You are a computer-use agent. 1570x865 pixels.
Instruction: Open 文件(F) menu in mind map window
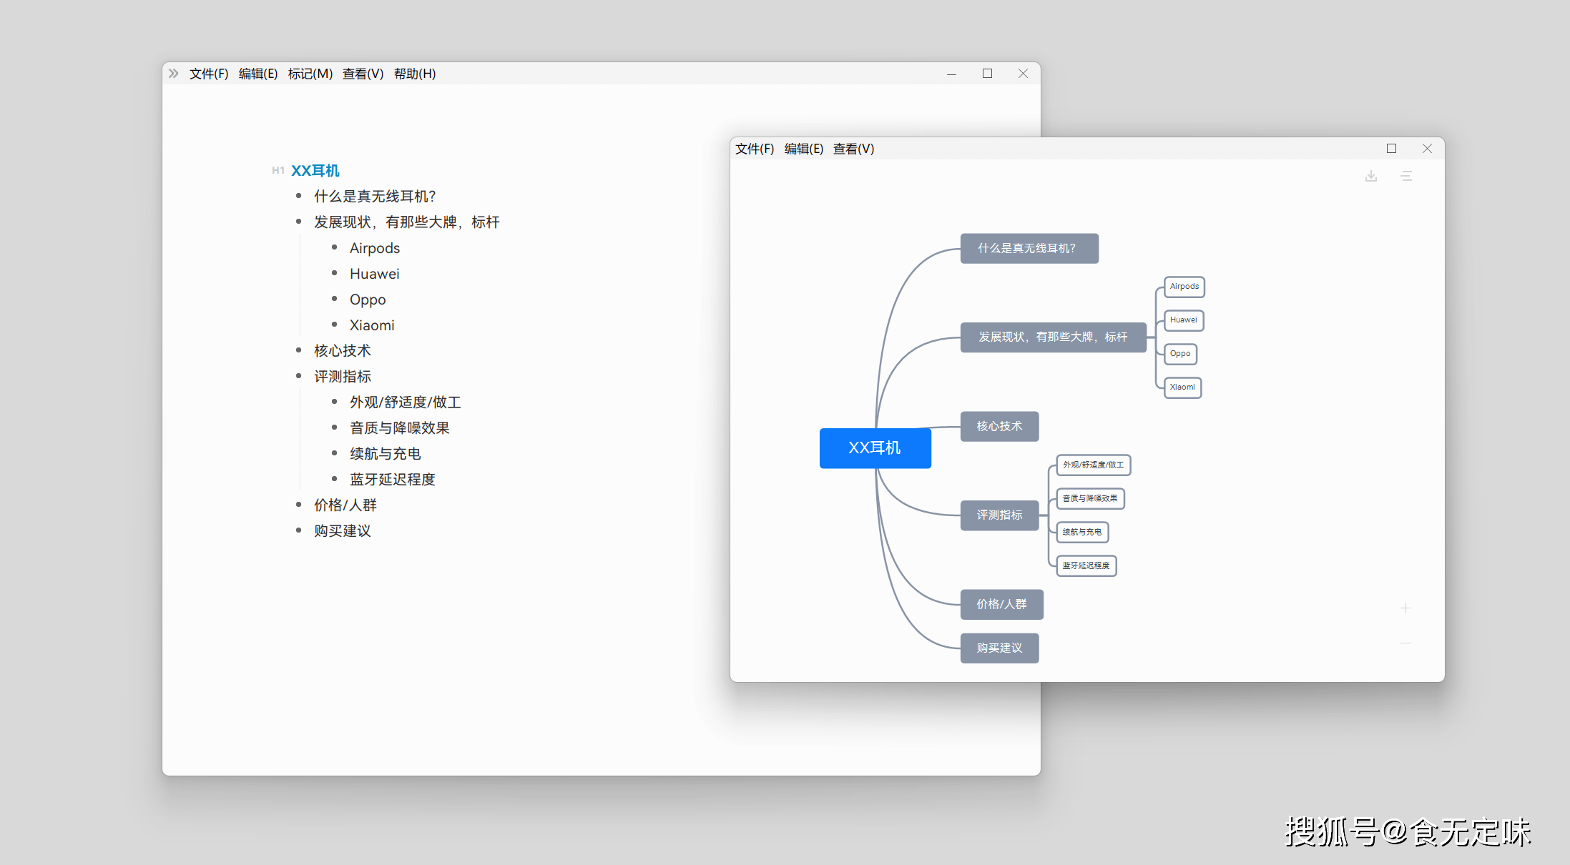click(755, 149)
